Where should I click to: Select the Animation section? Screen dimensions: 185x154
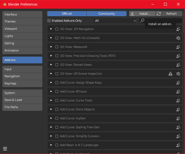(x=22, y=50)
